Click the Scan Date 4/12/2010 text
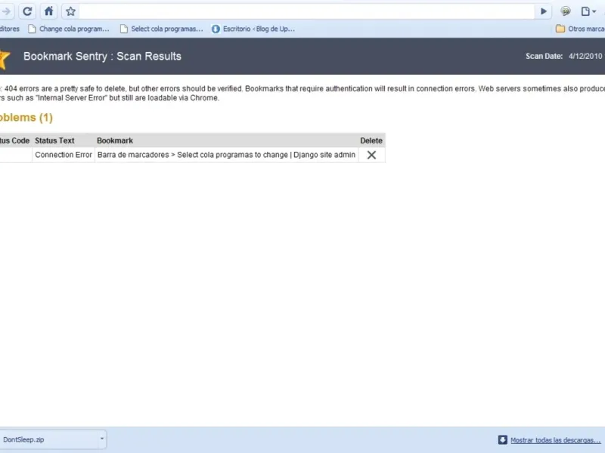Viewport: 605px width, 453px height. (563, 56)
